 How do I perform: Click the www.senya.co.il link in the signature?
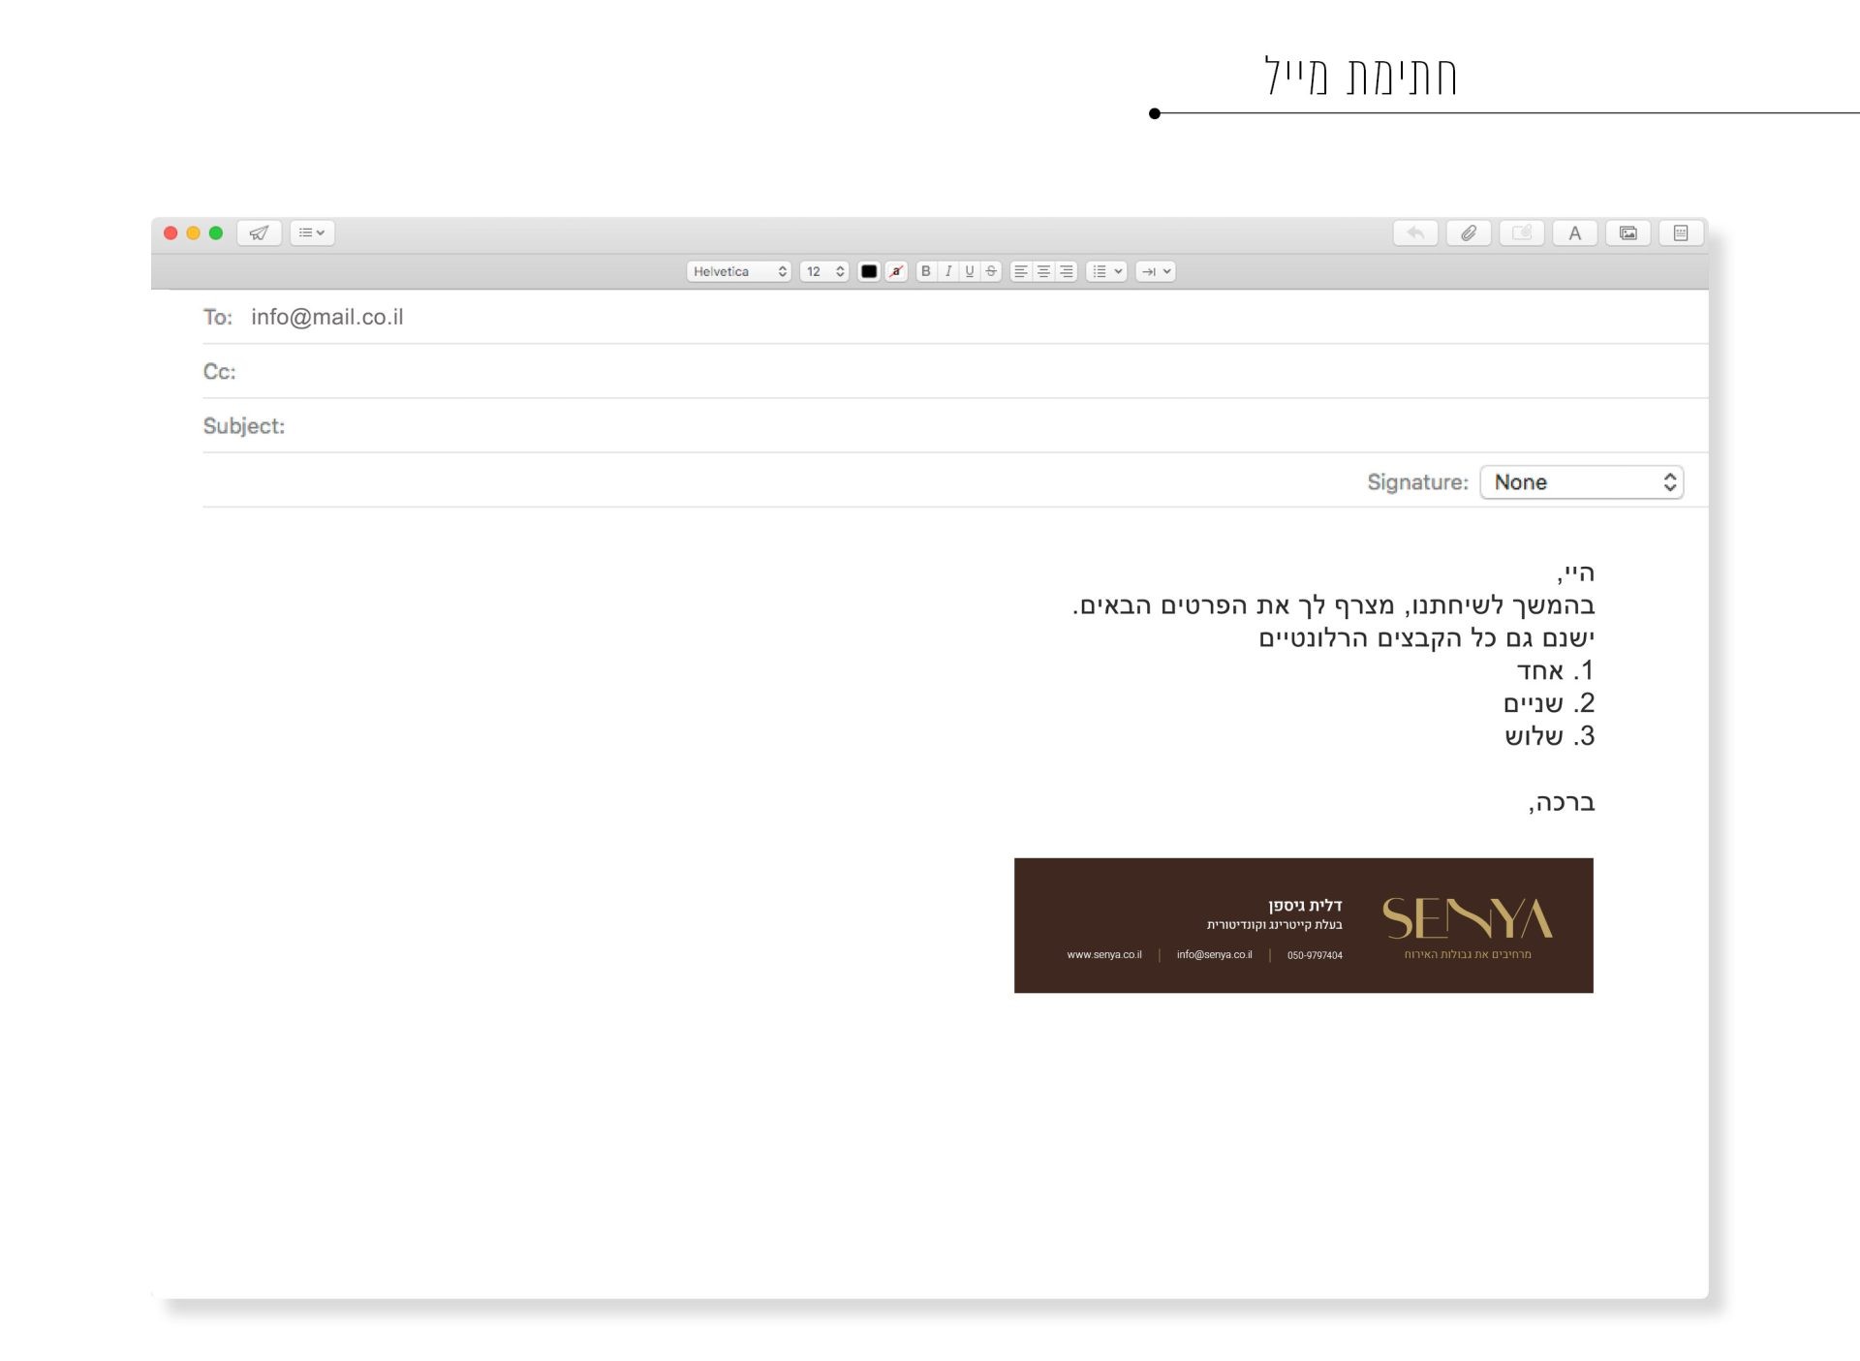pos(1104,954)
